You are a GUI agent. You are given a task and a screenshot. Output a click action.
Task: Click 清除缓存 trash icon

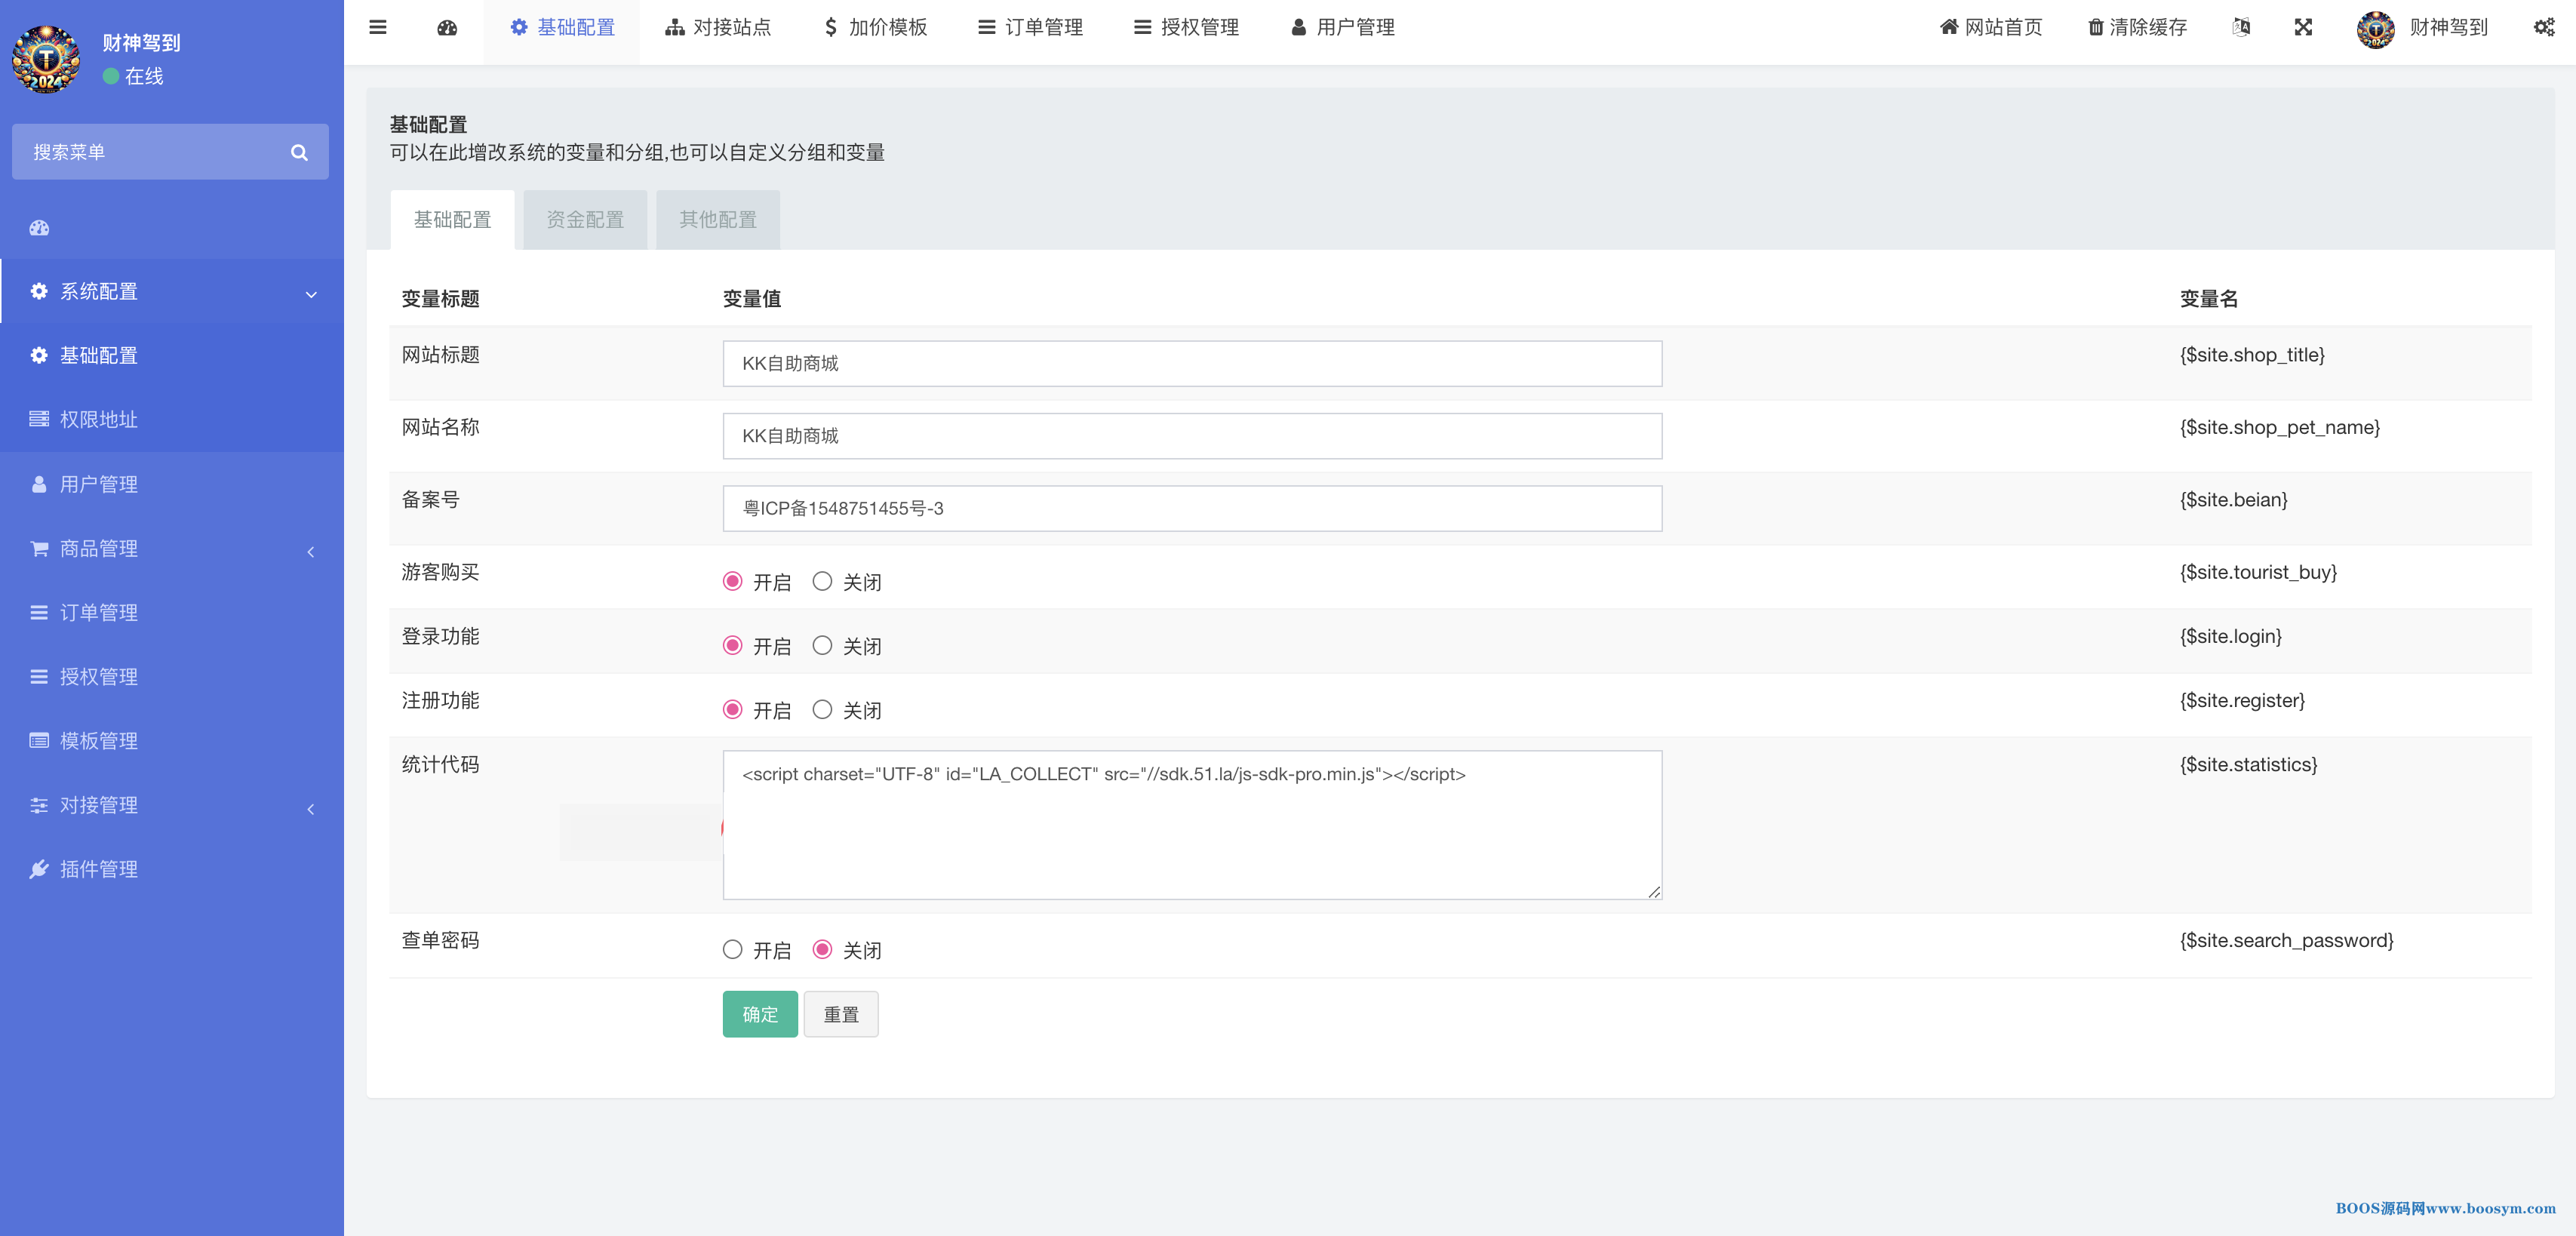point(2095,27)
